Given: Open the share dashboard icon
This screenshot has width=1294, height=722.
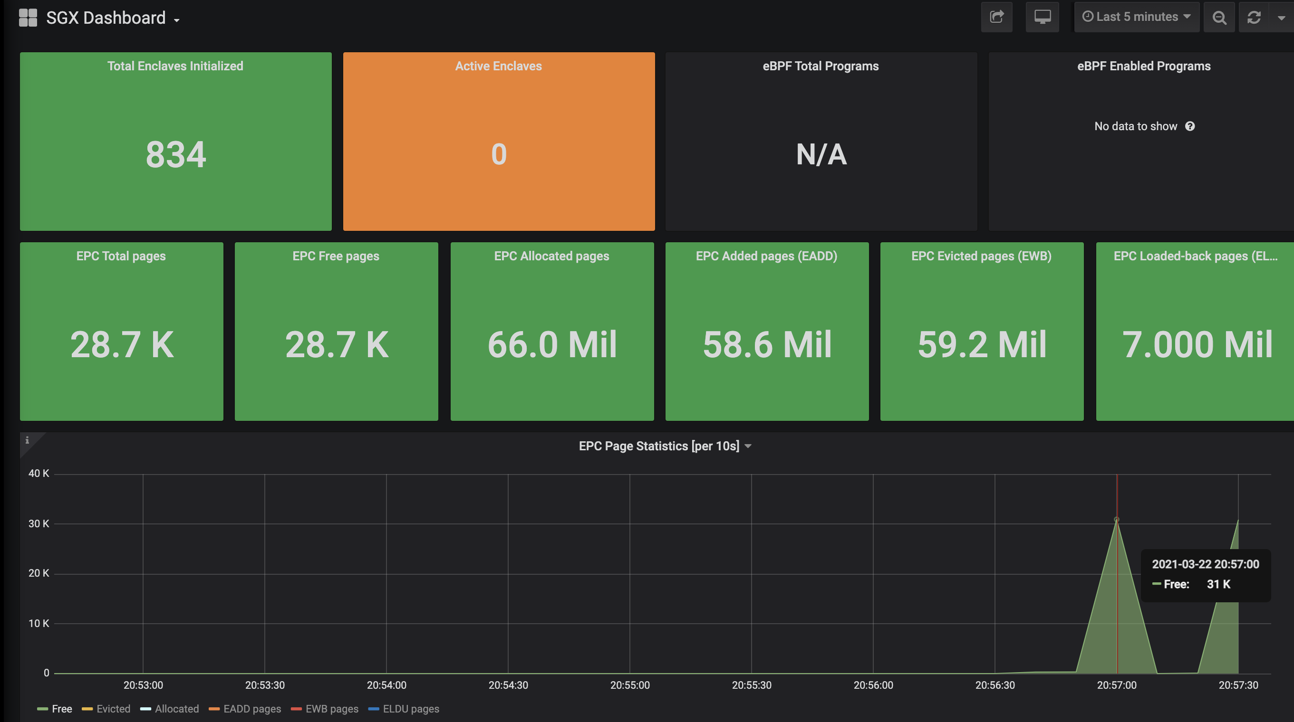Looking at the screenshot, I should coord(996,17).
